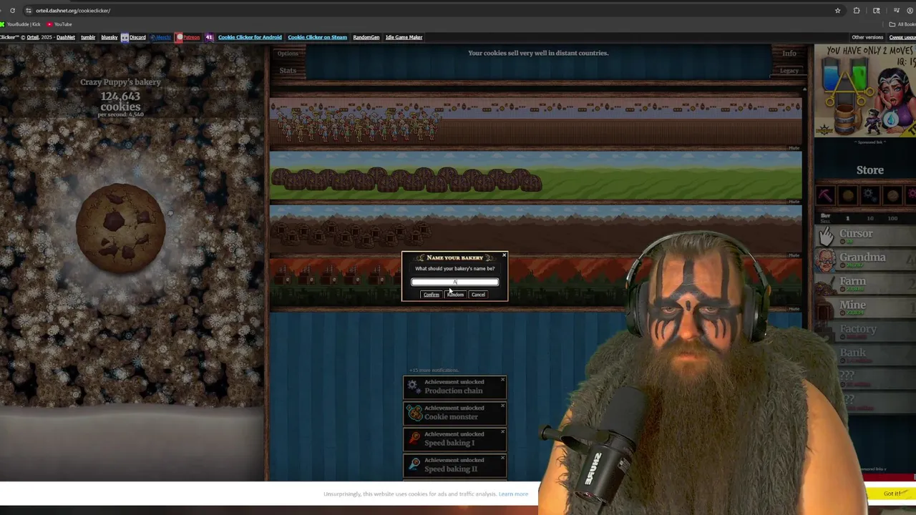The image size is (916, 515).
Task: Switch store mode to Buy
Action: 825,215
